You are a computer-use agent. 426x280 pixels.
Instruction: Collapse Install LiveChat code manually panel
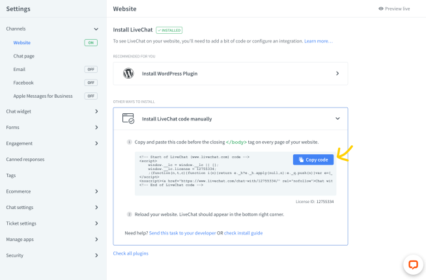[337, 119]
